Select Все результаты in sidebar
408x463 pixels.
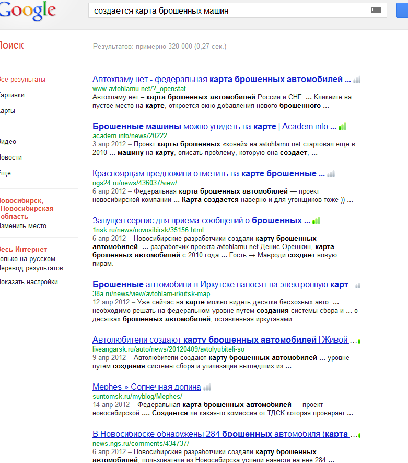[22, 80]
